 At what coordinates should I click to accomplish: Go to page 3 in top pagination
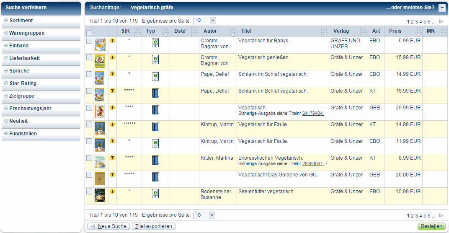coord(416,21)
